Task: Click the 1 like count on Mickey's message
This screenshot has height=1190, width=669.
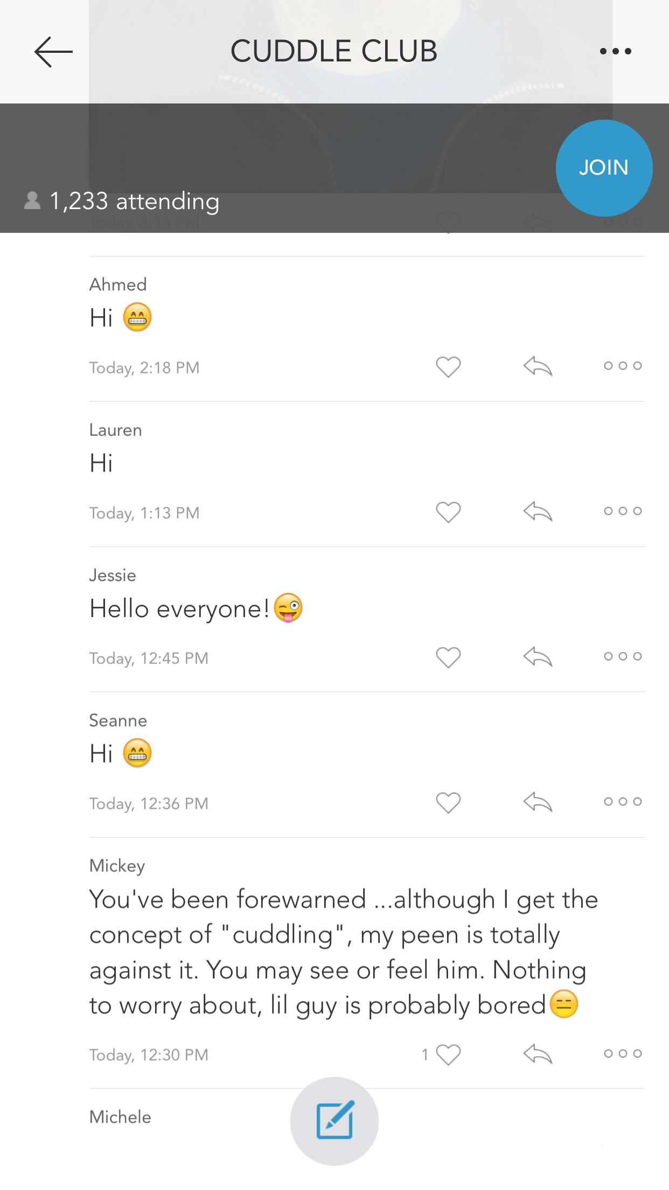Action: pos(426,1055)
